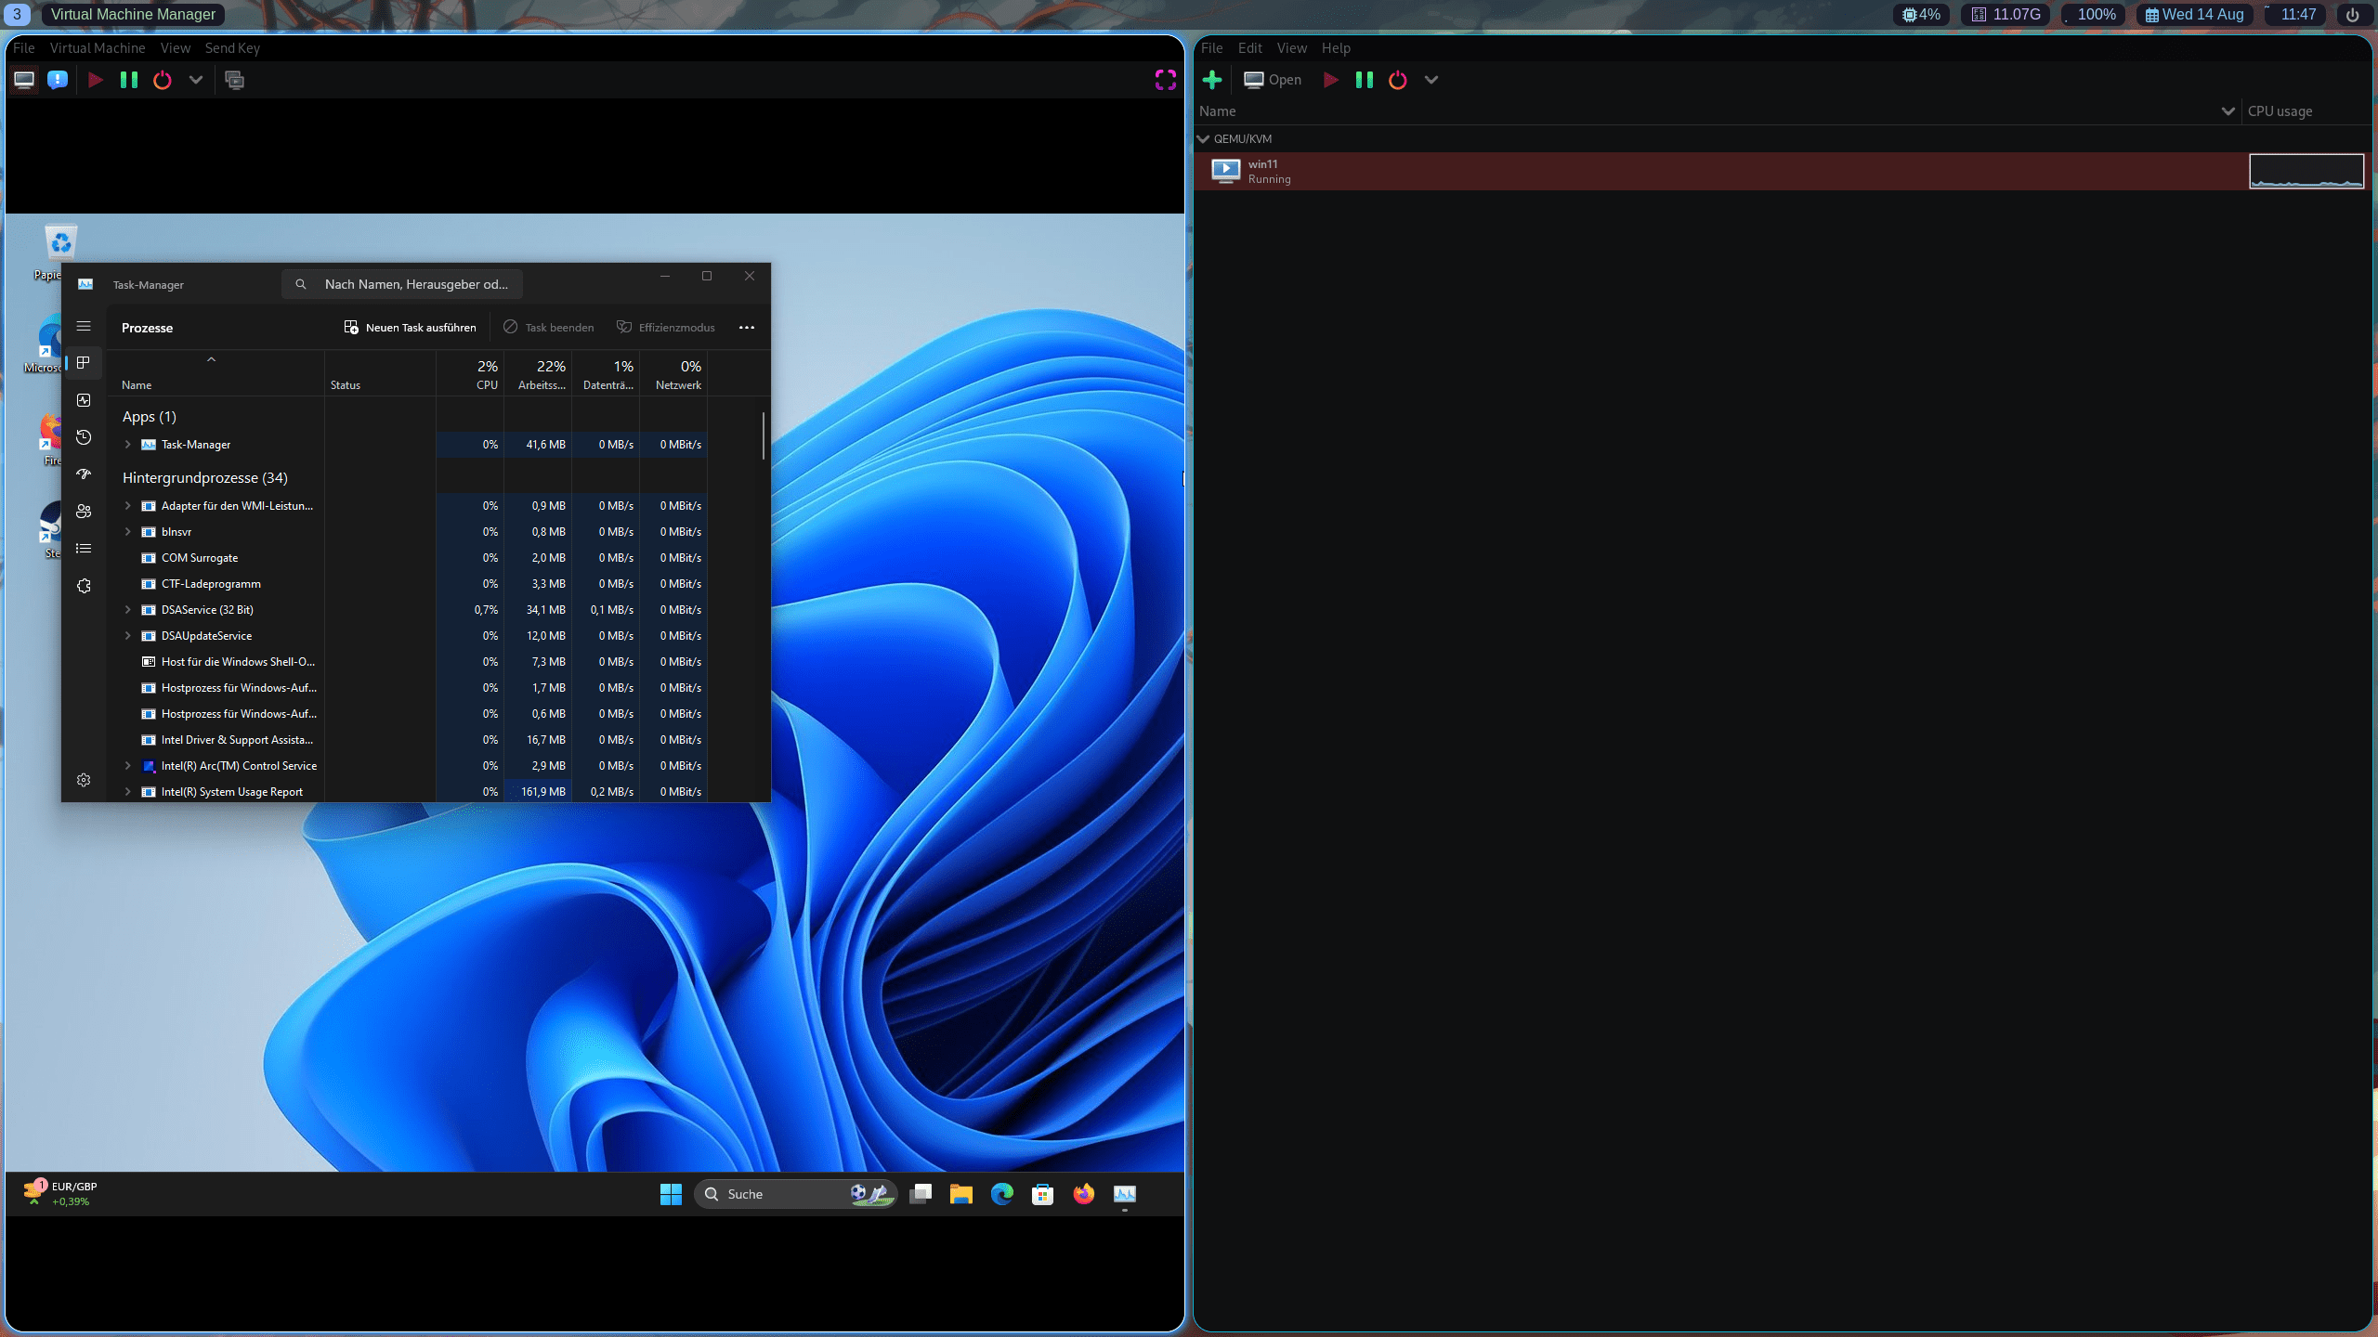Open EUR/GBP widget on Windows taskbar

[61, 1194]
